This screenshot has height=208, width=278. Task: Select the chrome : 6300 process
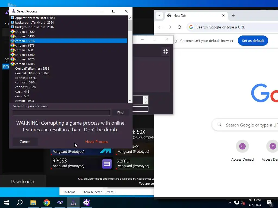tap(69, 55)
